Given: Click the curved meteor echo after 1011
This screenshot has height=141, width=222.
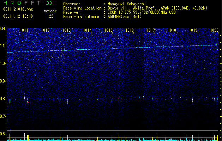Looking at the screenshot, I should click(x=28, y=100).
